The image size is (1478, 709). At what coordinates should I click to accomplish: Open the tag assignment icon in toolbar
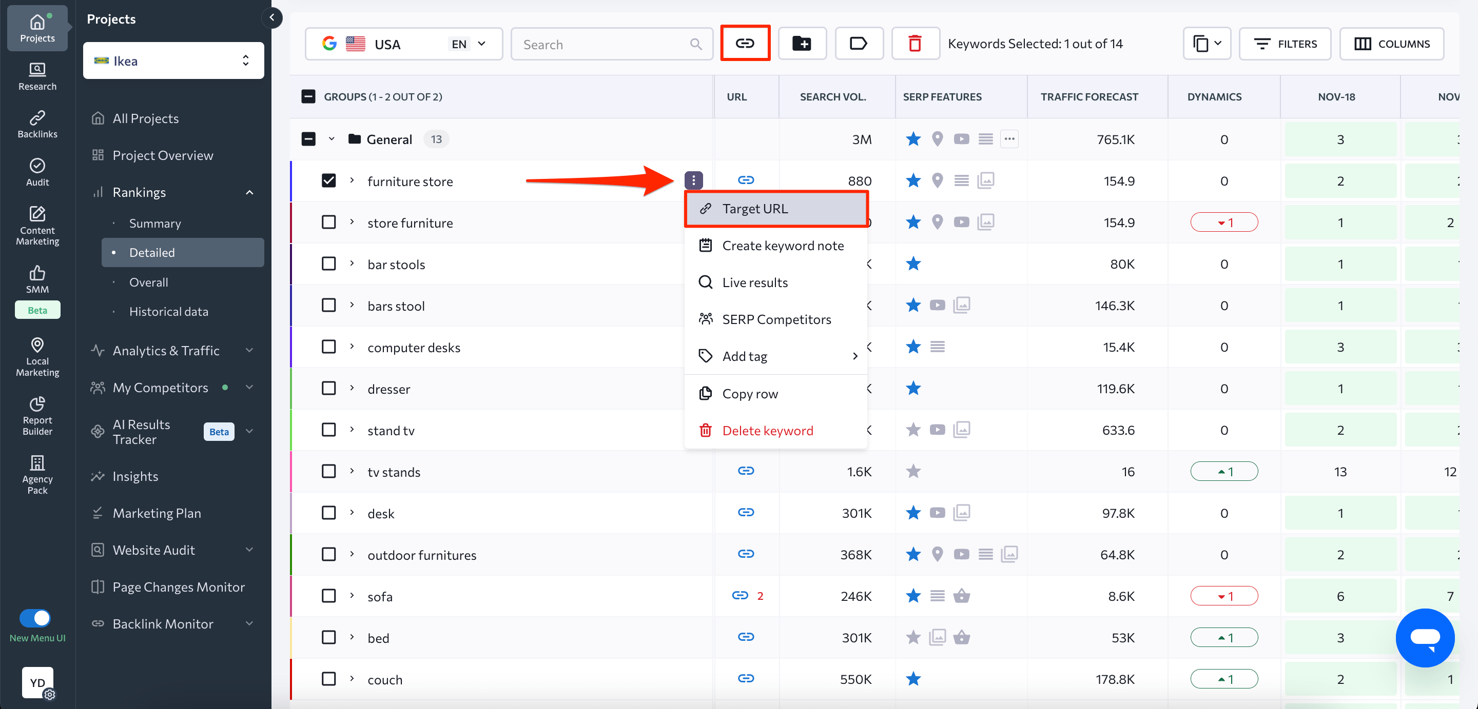tap(859, 43)
